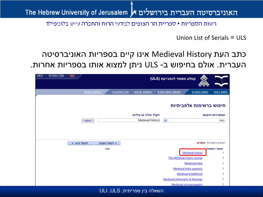Click the סמלי הספריות library symbols link

56,75
